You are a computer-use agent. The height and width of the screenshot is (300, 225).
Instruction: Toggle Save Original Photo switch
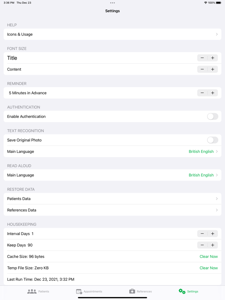(x=212, y=140)
